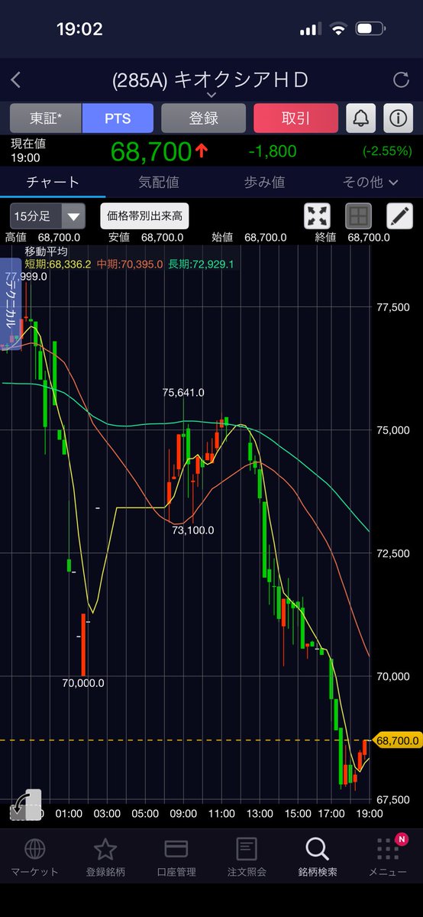
Task: Open 口座管理 card icon
Action: point(176,849)
